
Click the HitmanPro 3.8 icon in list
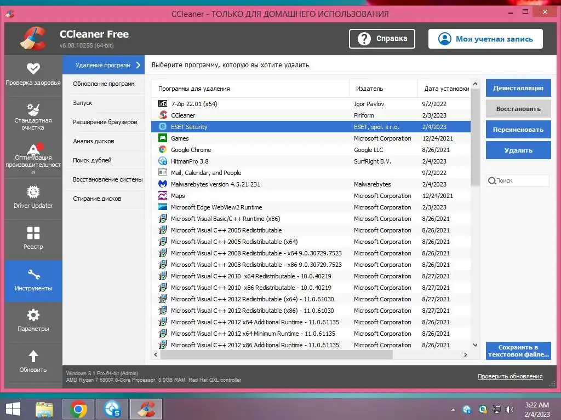click(163, 161)
